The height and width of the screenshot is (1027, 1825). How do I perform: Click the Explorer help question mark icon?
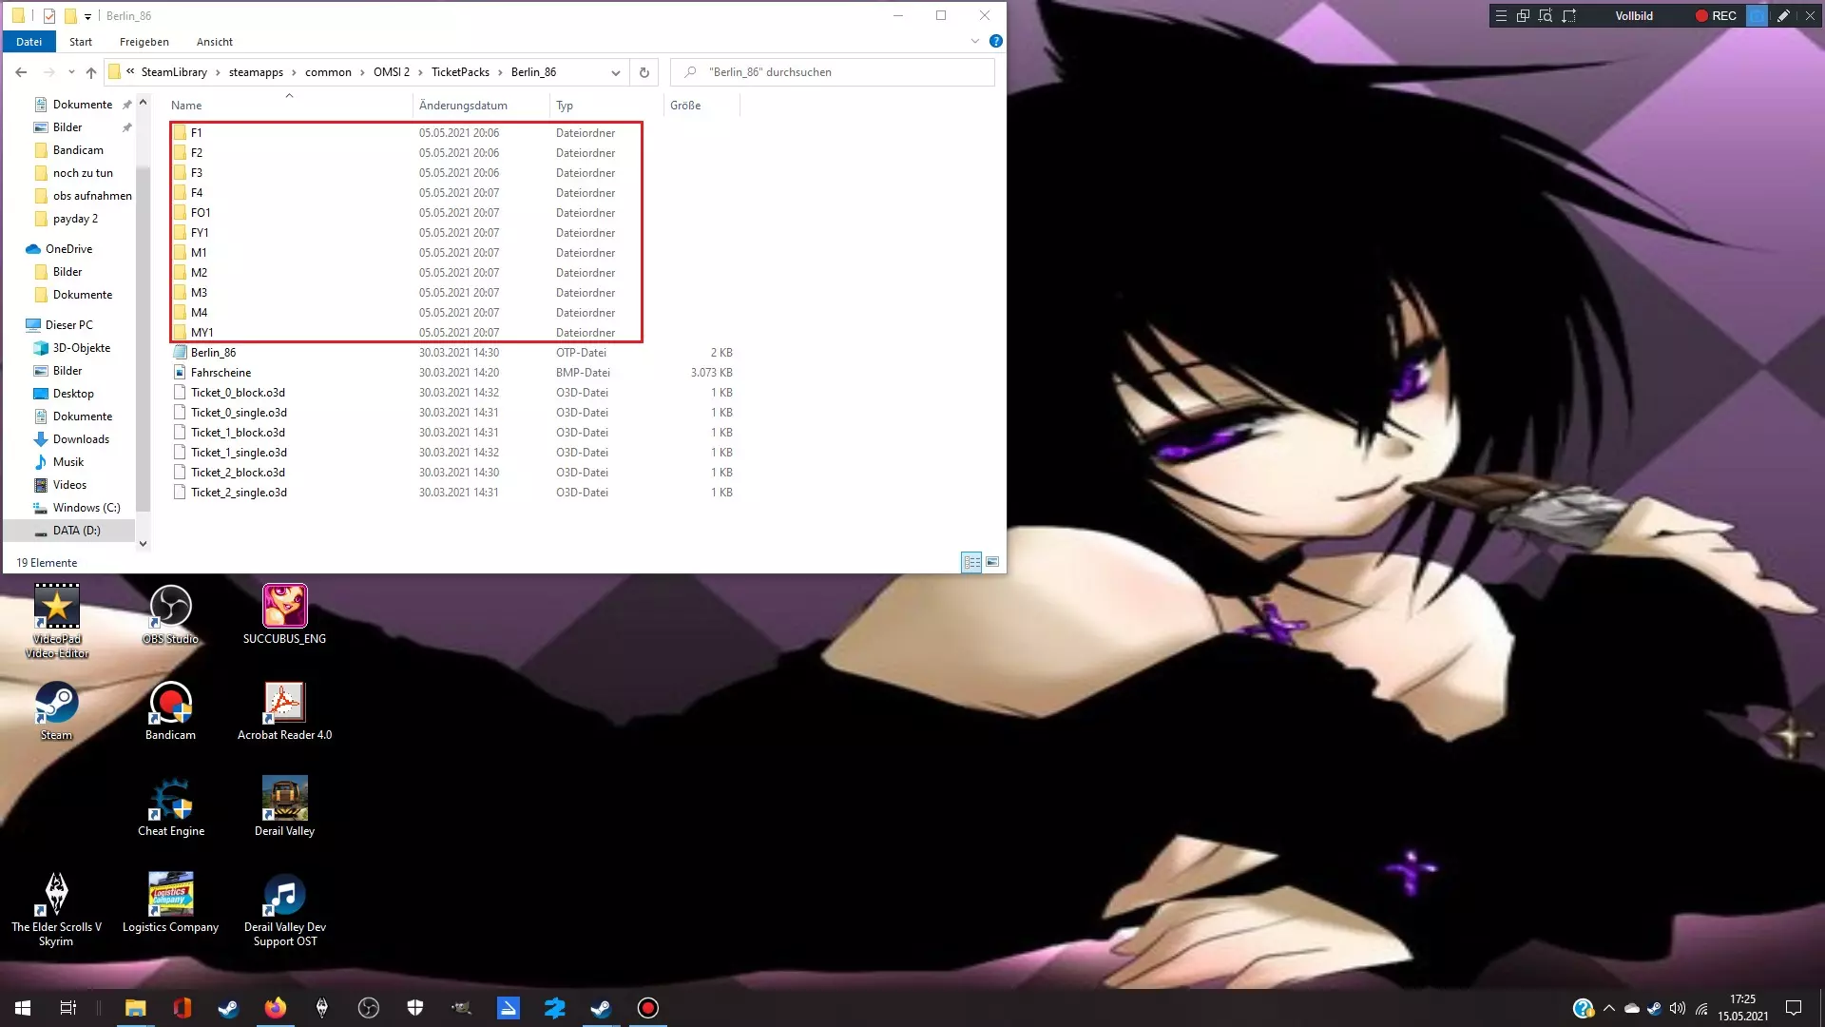995,41
